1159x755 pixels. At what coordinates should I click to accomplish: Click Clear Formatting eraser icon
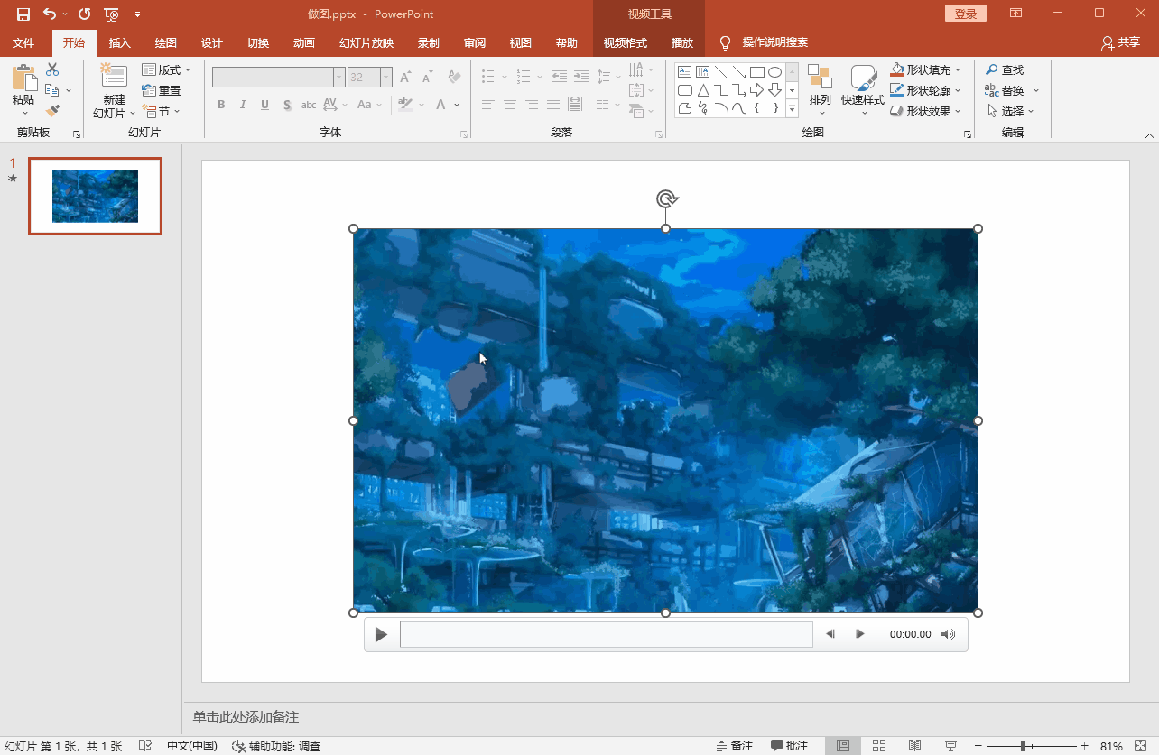pyautogui.click(x=454, y=78)
